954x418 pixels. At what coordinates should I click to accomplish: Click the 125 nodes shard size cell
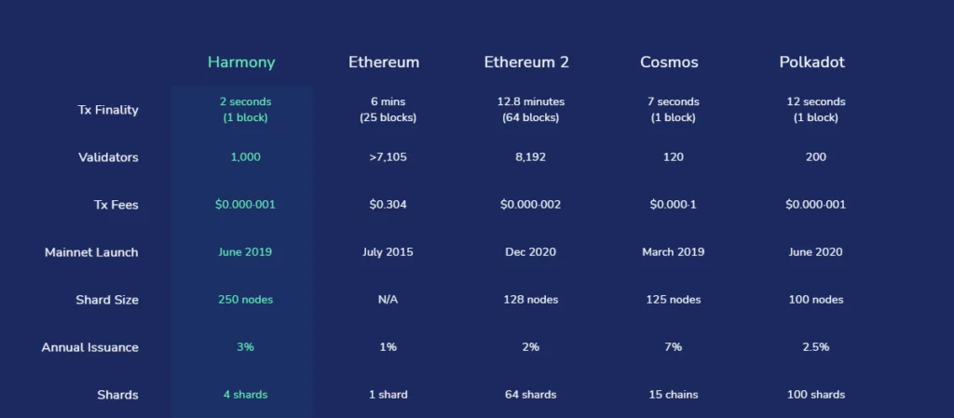[673, 300]
